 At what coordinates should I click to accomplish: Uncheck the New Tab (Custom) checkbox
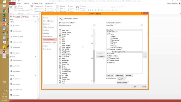(x=109, y=49)
